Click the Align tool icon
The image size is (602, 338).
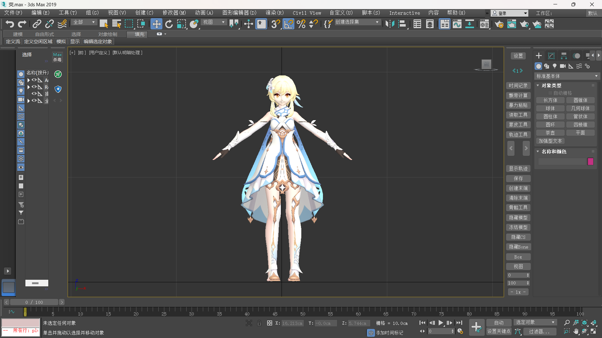(x=402, y=24)
